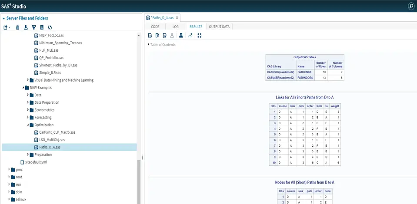
Task: Expand the run folder arrow
Action: coord(9,184)
